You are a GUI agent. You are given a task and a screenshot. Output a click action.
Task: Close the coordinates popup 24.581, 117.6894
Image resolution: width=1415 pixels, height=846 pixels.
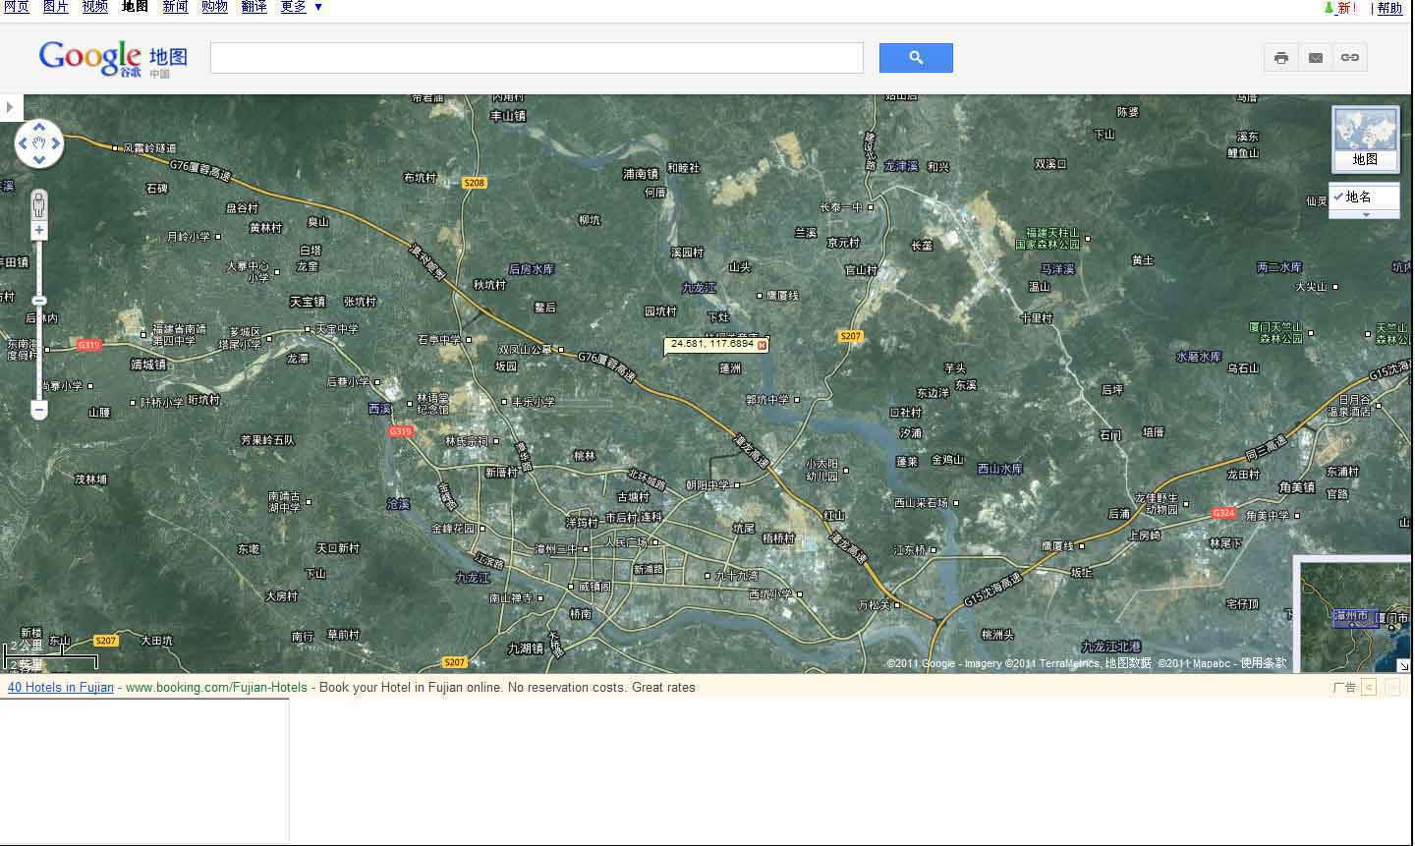coord(762,345)
